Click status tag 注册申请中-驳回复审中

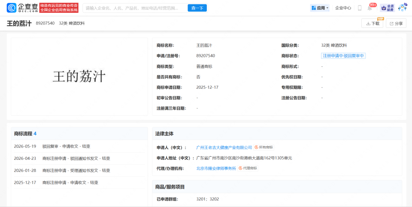point(343,56)
